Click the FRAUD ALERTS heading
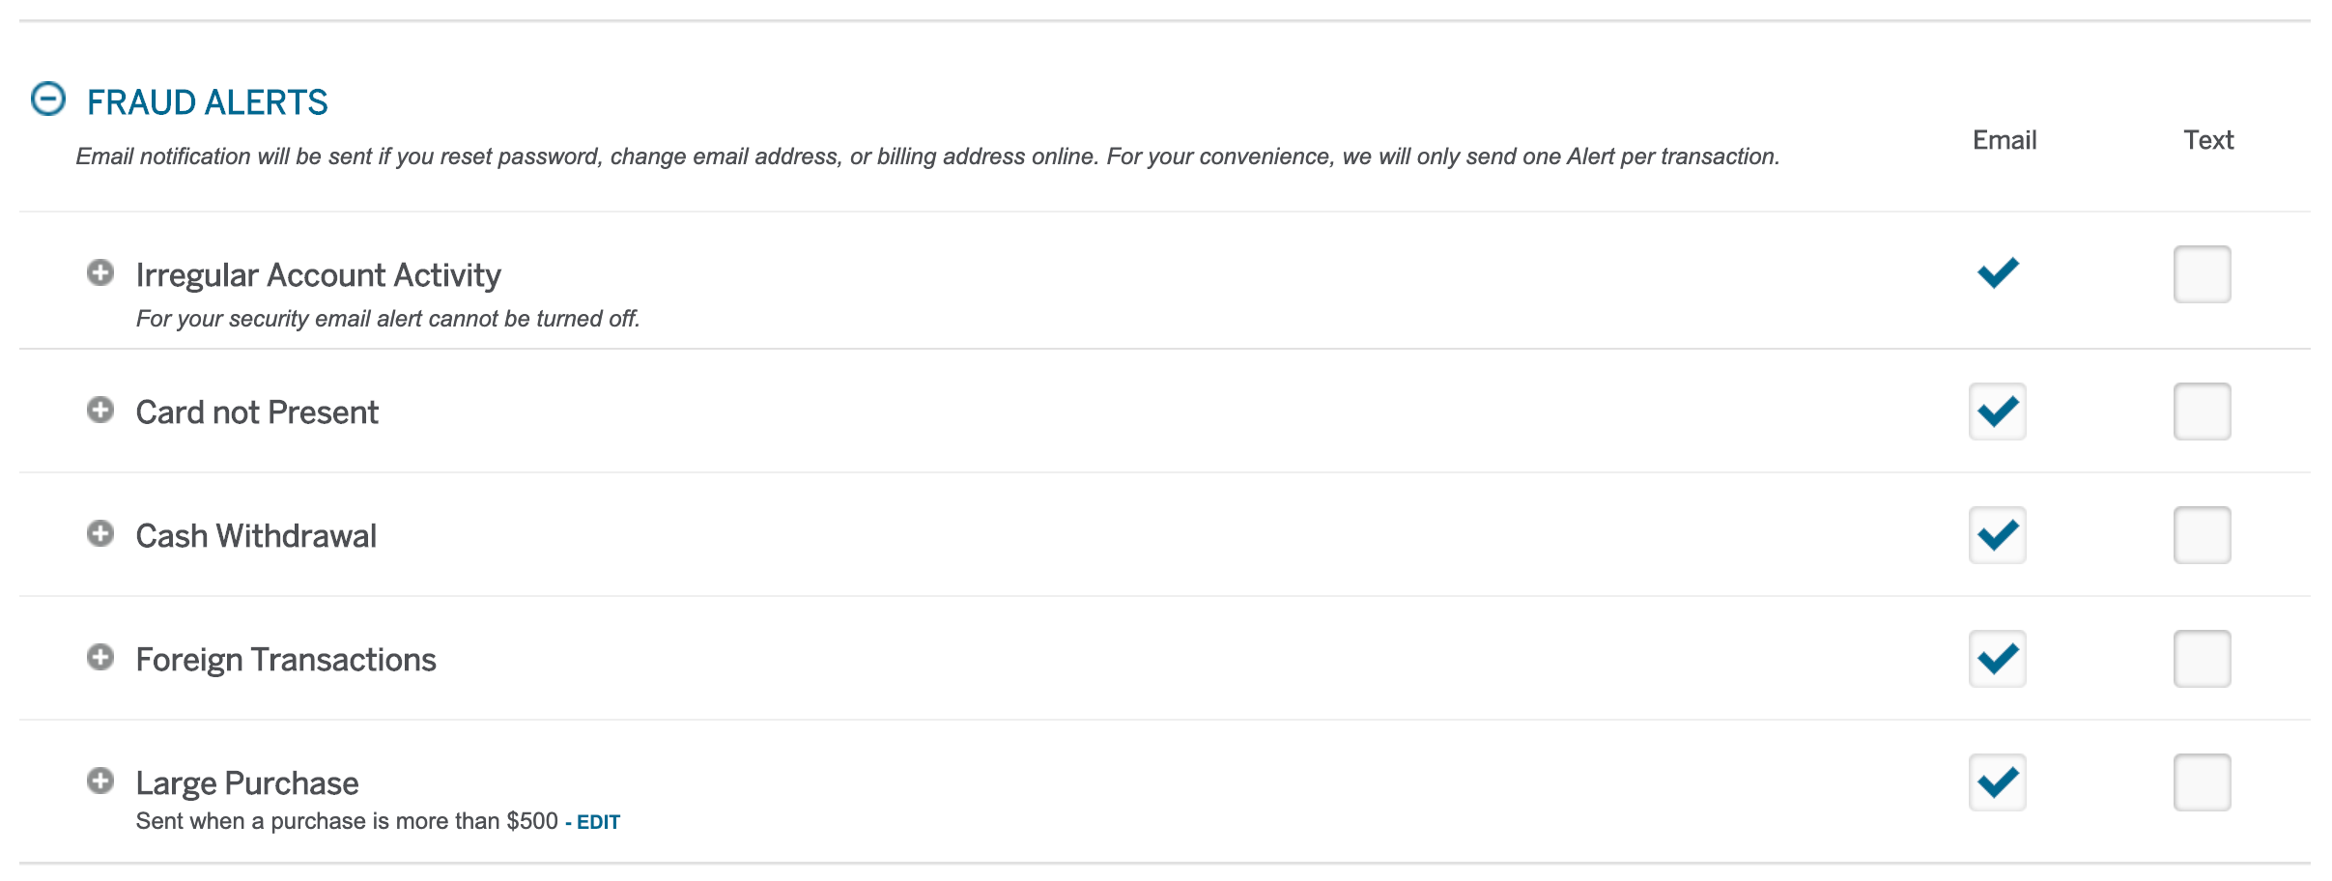This screenshot has width=2332, height=881. 208,102
